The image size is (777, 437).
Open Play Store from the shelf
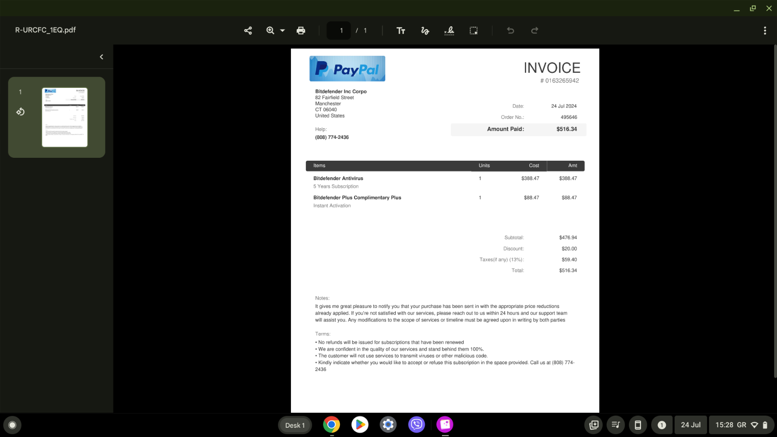pyautogui.click(x=360, y=425)
